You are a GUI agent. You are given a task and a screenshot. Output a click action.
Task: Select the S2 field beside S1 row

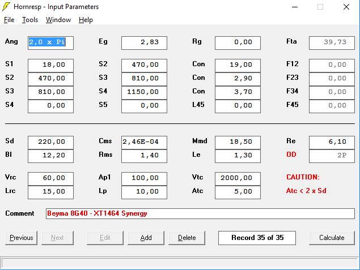pos(144,66)
